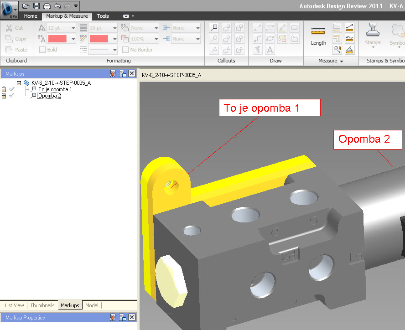Select the Text Box draw tool

pyautogui.click(x=270, y=50)
